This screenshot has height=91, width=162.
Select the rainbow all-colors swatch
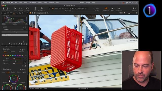[x=22, y=56]
